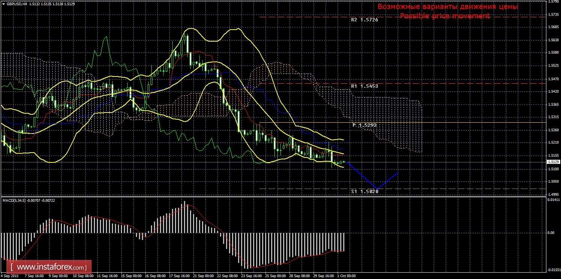The height and width of the screenshot is (279, 561).
Task: Click the 1.5790 price scale label
Action: coord(552,2)
